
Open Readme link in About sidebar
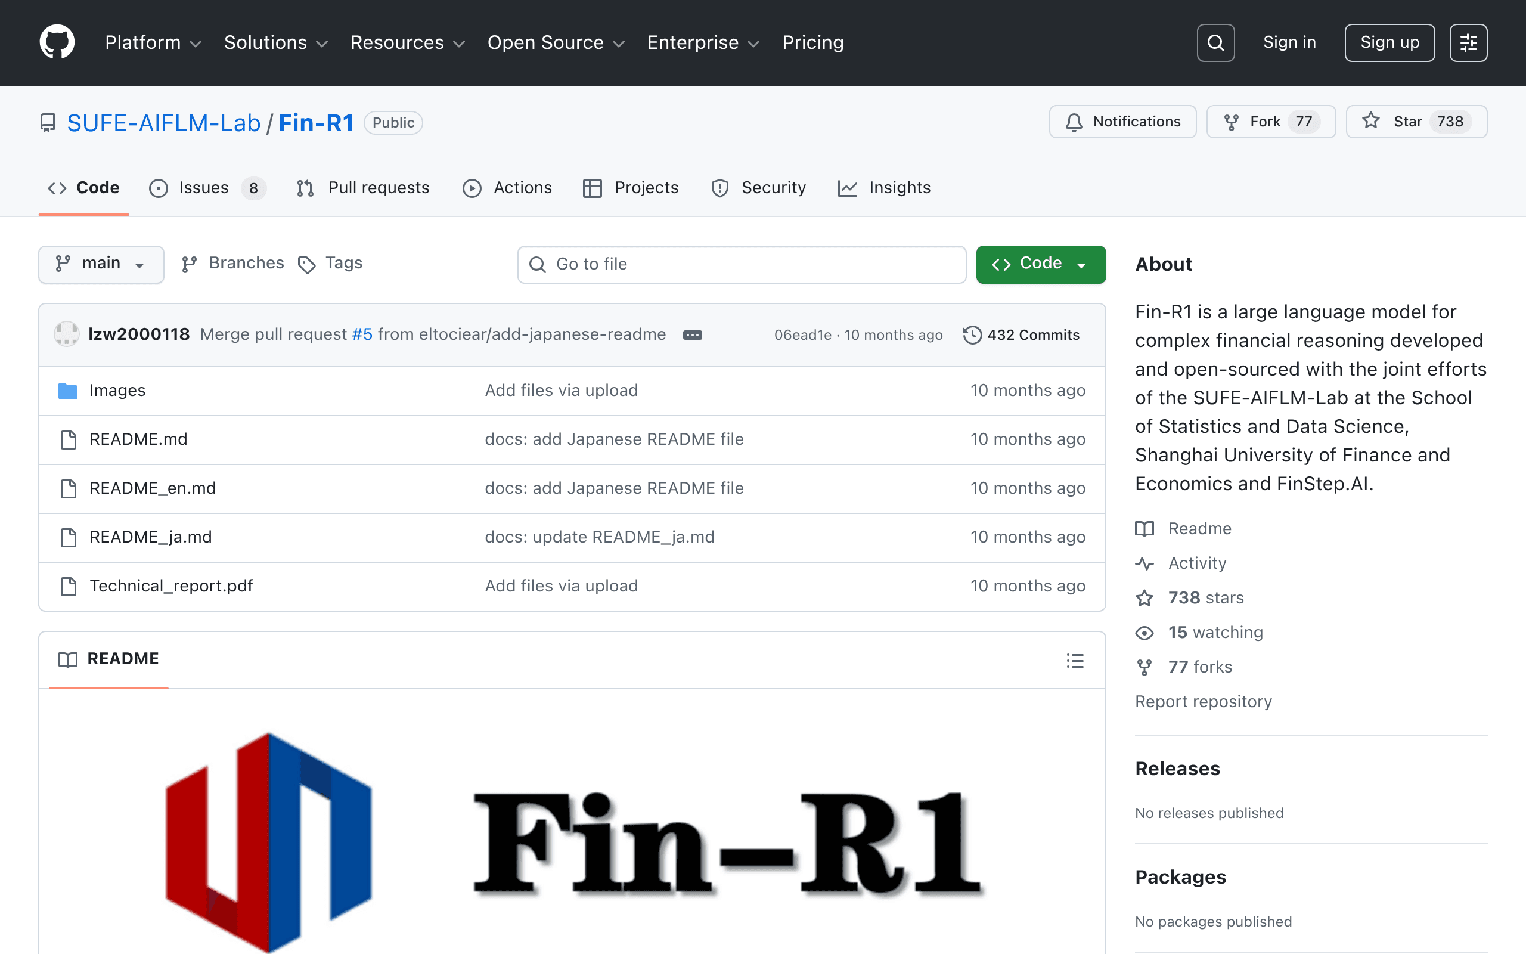(1183, 529)
